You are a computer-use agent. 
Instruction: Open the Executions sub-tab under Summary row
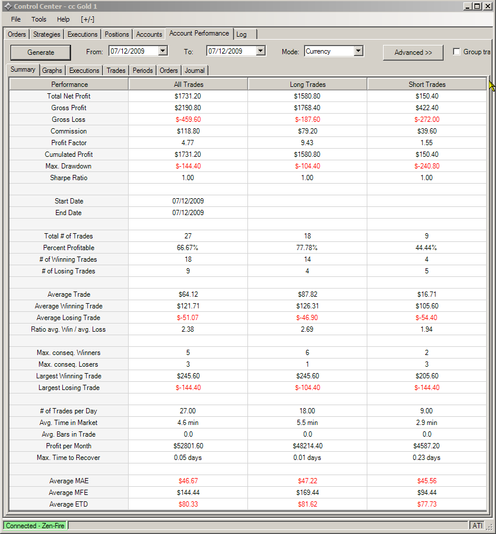pos(84,71)
